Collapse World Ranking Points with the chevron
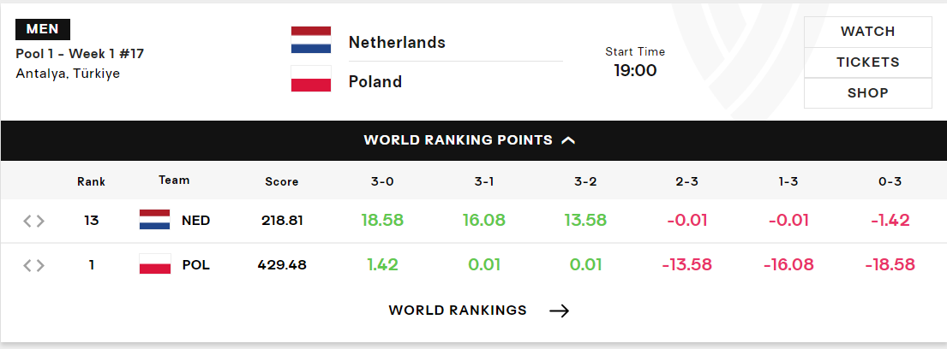947x349 pixels. 568,140
